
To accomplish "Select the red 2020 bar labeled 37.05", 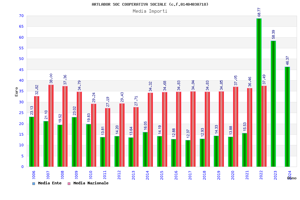I will point(236,127).
